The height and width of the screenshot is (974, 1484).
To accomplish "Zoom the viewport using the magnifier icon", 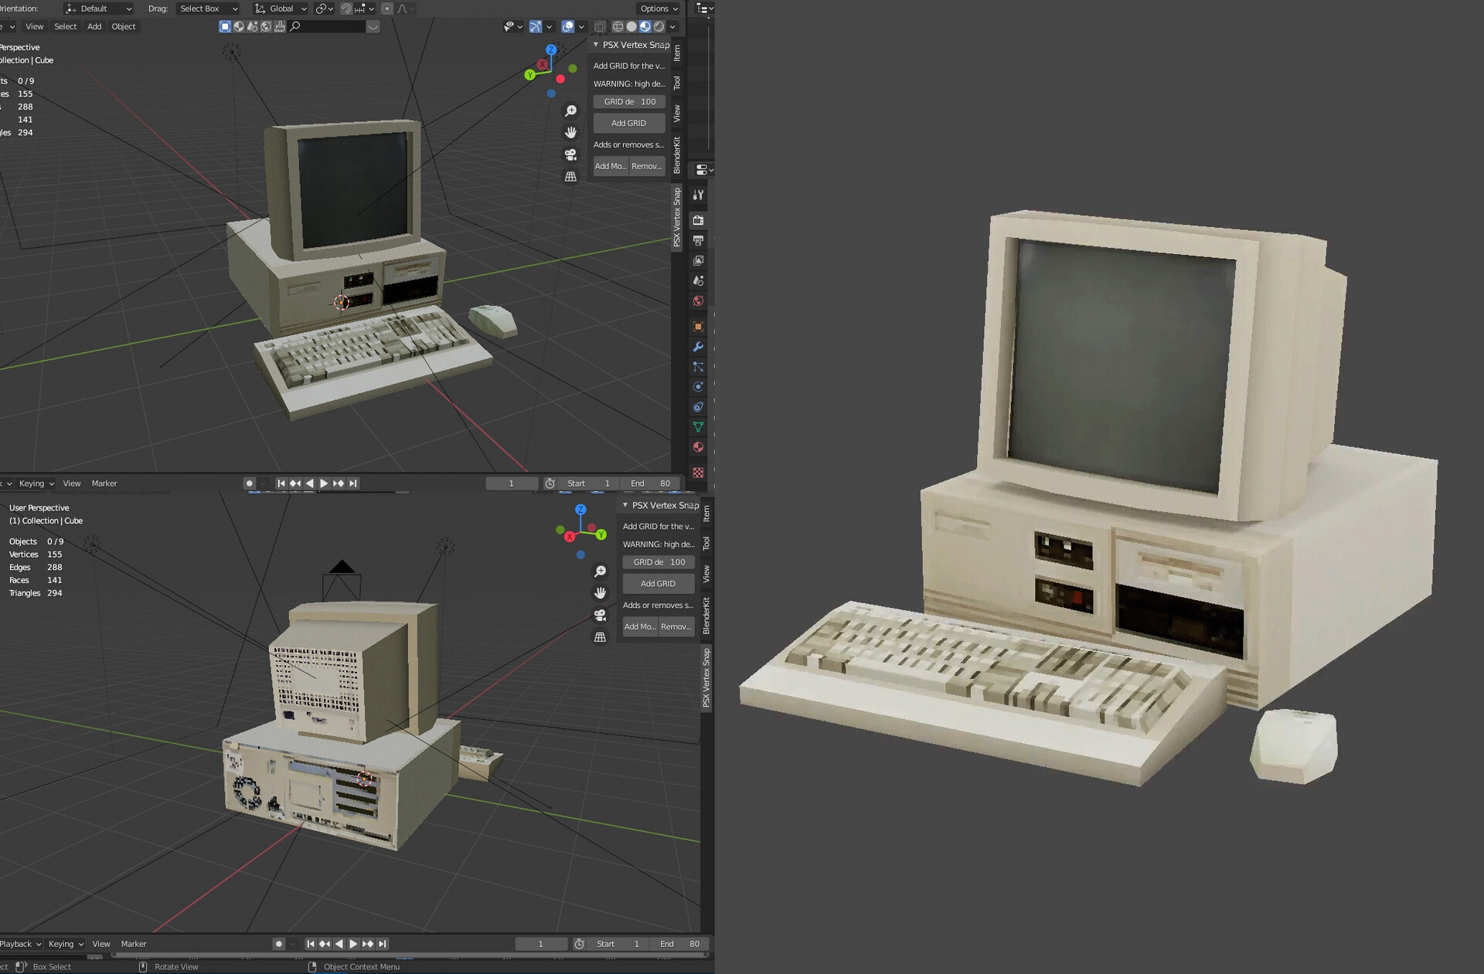I will [x=570, y=110].
